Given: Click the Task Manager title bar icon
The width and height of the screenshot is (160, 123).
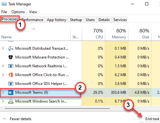Looking at the screenshot, I should click(x=4, y=4).
